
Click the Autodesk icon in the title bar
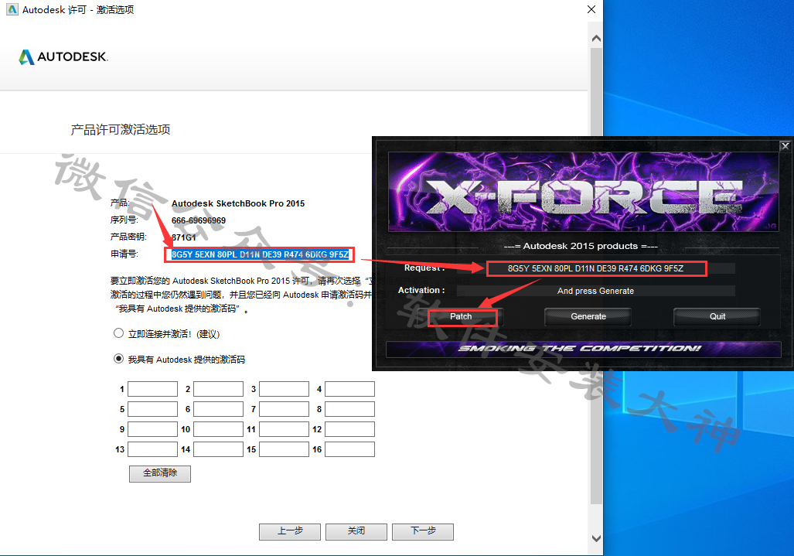[x=12, y=9]
